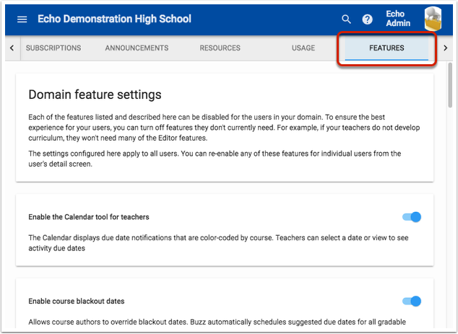Viewport: 458px width, 334px height.
Task: Click the Enable the Calendar tool label
Action: tap(89, 216)
